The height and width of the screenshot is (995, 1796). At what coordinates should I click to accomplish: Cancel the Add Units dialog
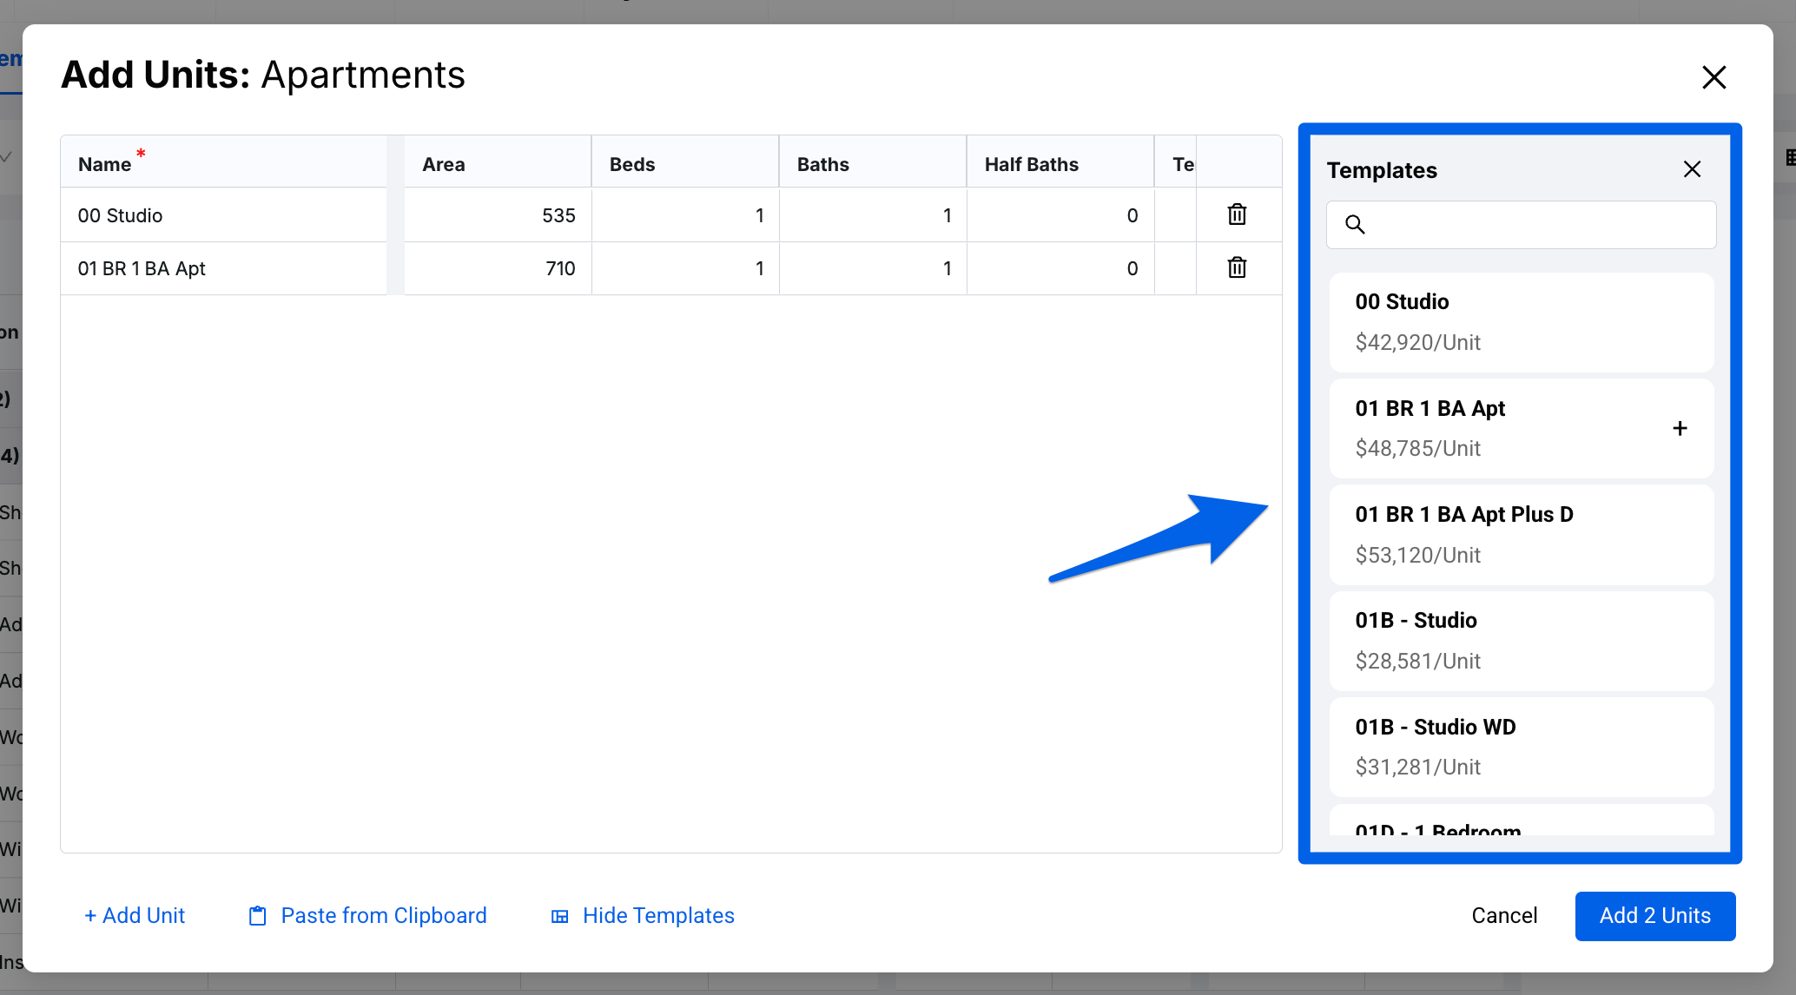point(1504,916)
